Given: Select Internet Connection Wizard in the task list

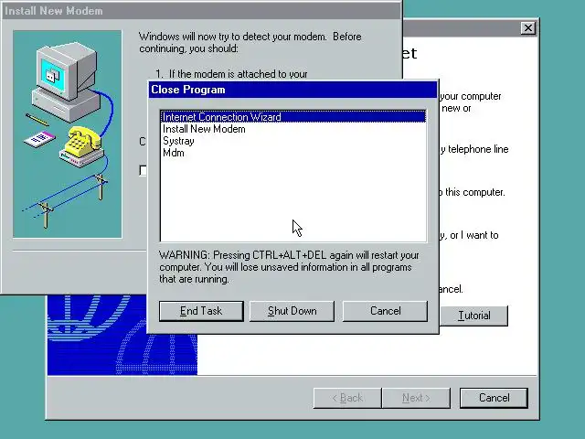Looking at the screenshot, I should [x=292, y=117].
